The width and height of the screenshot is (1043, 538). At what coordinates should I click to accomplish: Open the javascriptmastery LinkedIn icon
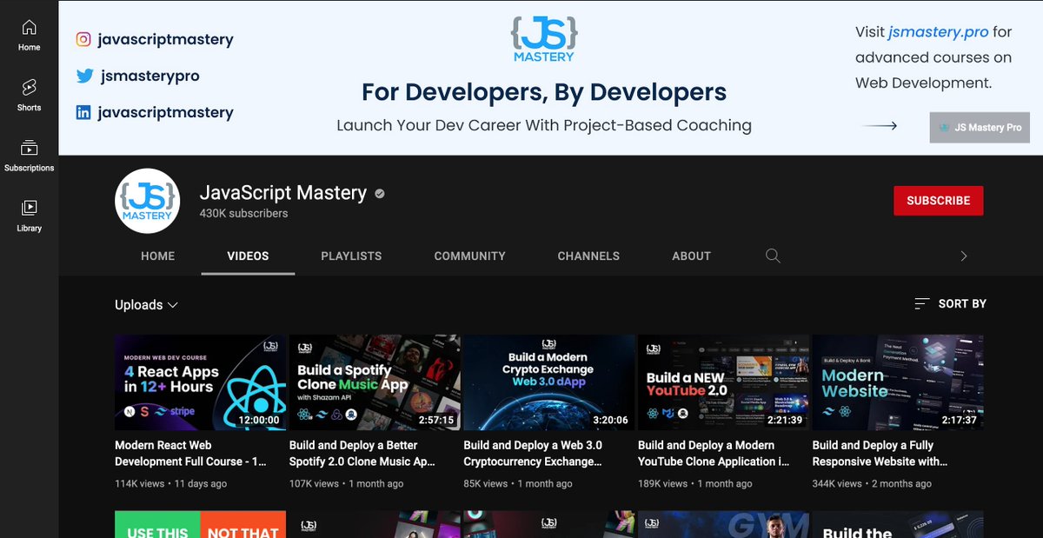tap(83, 112)
